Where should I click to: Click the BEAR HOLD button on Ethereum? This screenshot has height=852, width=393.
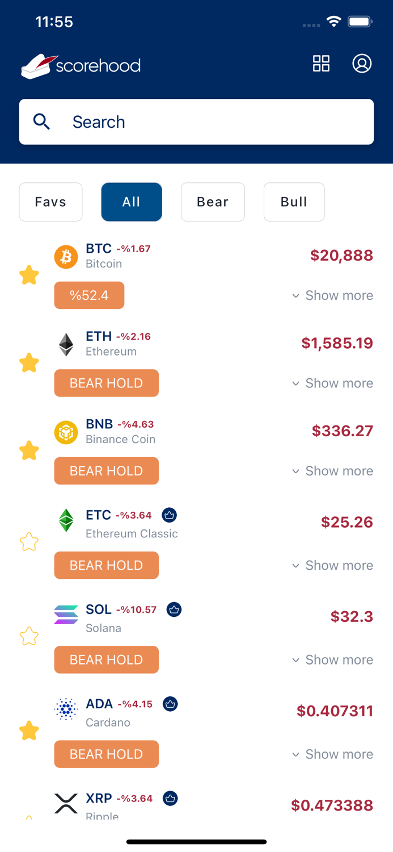click(106, 383)
